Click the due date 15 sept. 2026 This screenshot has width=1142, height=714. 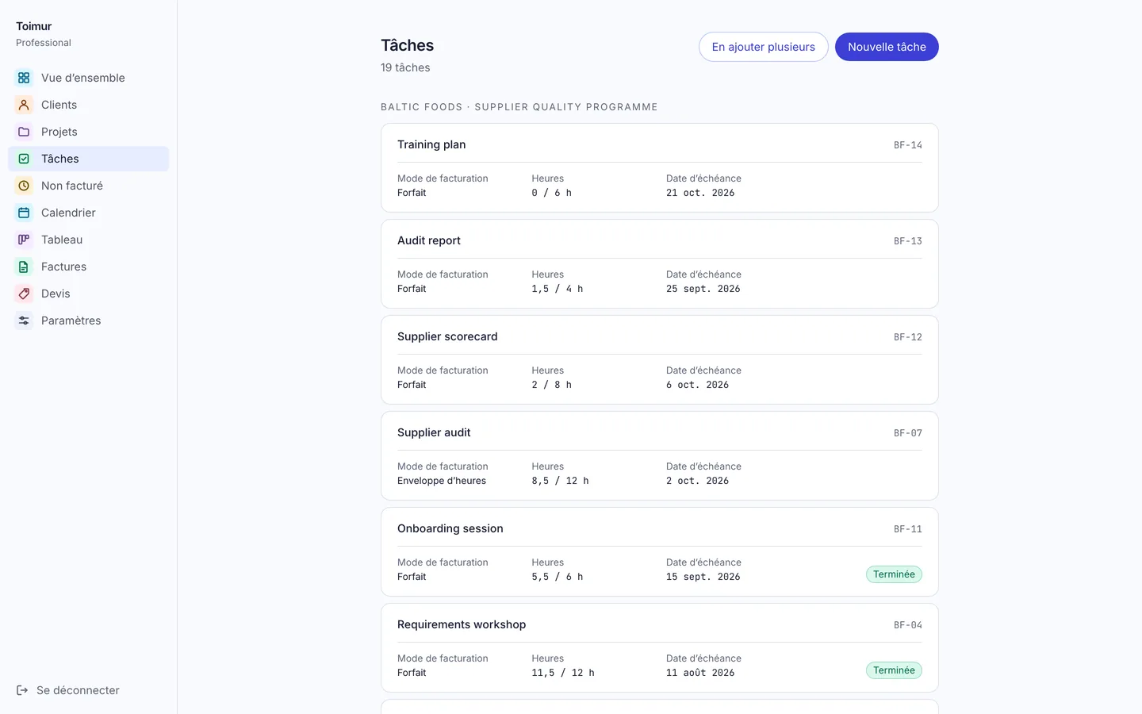[x=703, y=577]
